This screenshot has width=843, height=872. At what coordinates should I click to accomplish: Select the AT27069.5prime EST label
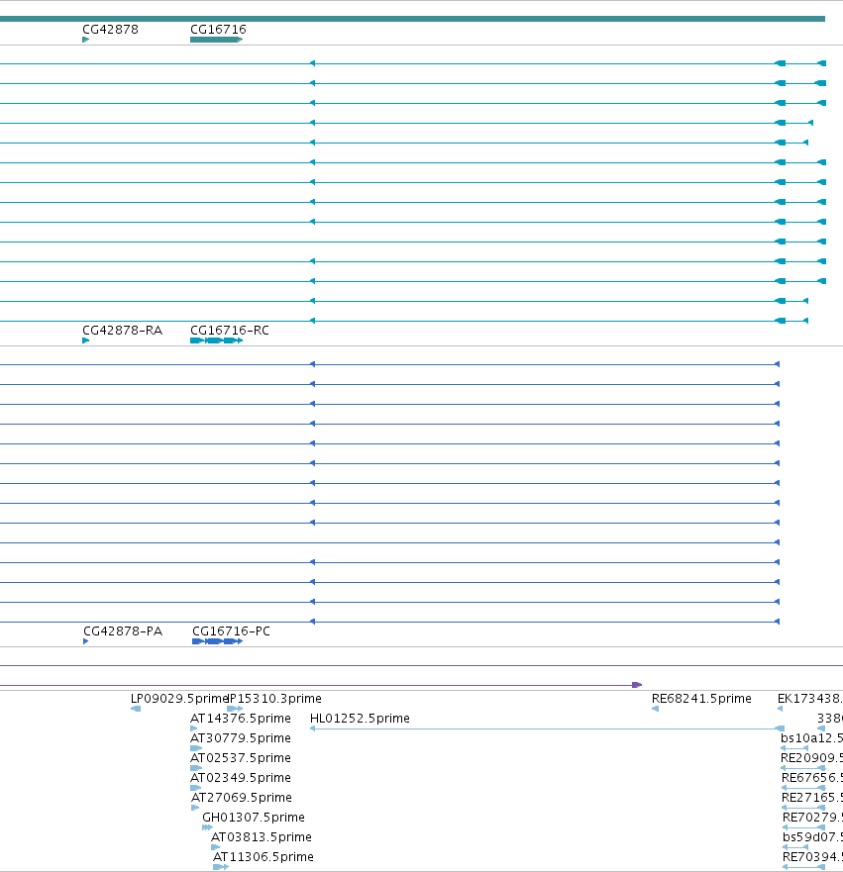click(242, 798)
